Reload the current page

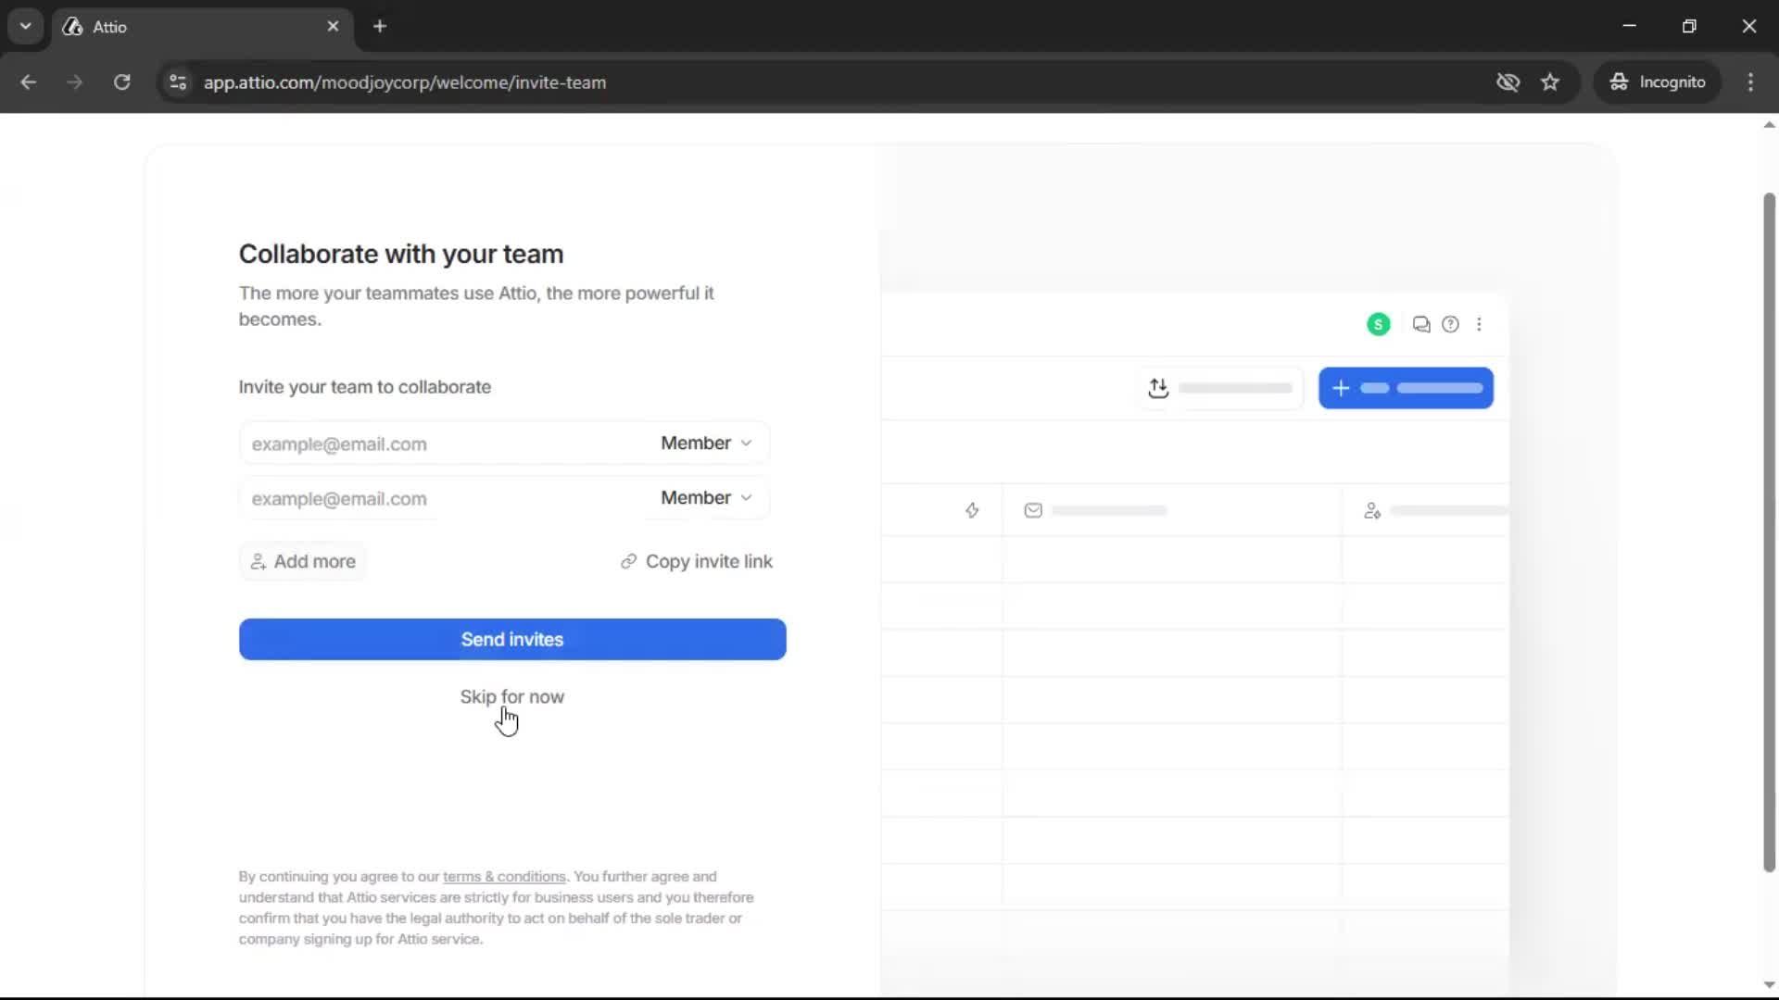[x=121, y=82]
